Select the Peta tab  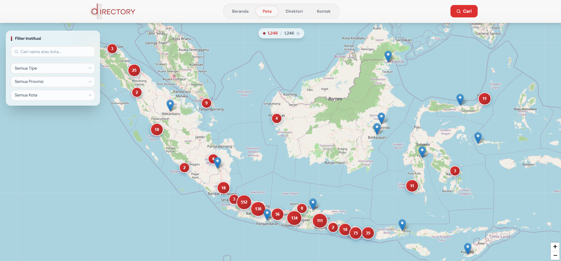(x=267, y=11)
